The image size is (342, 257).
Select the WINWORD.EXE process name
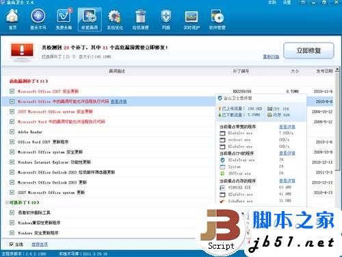coord(239,188)
